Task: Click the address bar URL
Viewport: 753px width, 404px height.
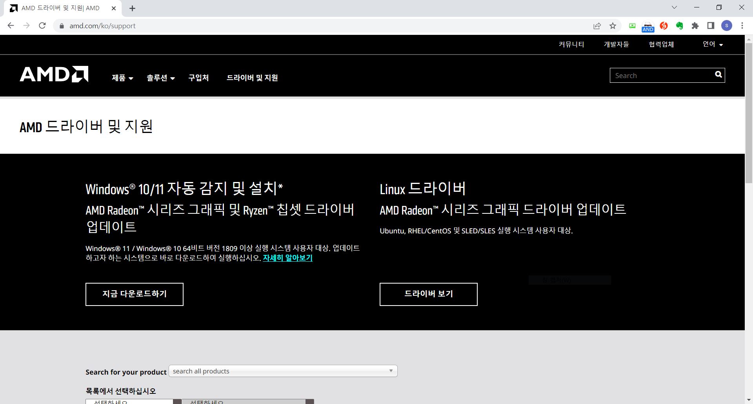Action: coord(102,26)
